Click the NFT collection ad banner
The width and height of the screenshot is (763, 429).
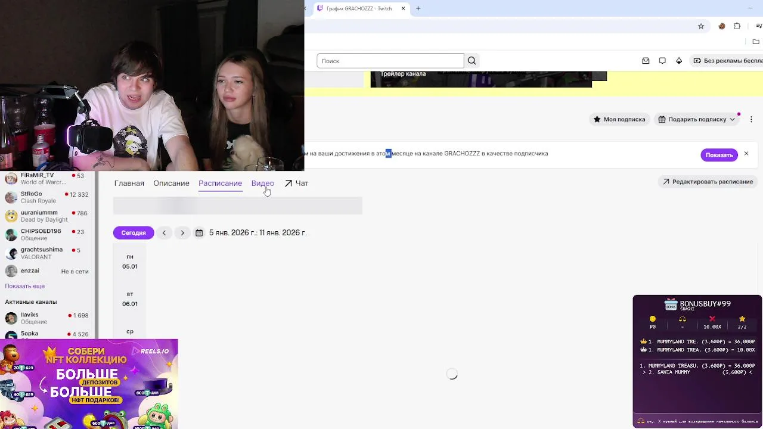89,384
